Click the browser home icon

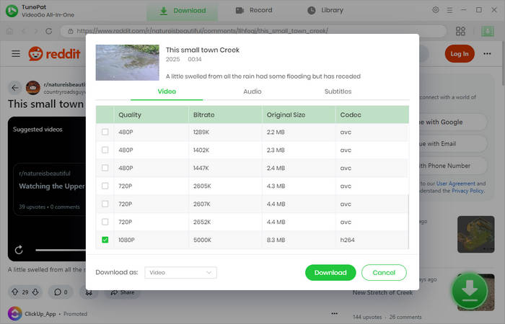pyautogui.click(x=9, y=31)
